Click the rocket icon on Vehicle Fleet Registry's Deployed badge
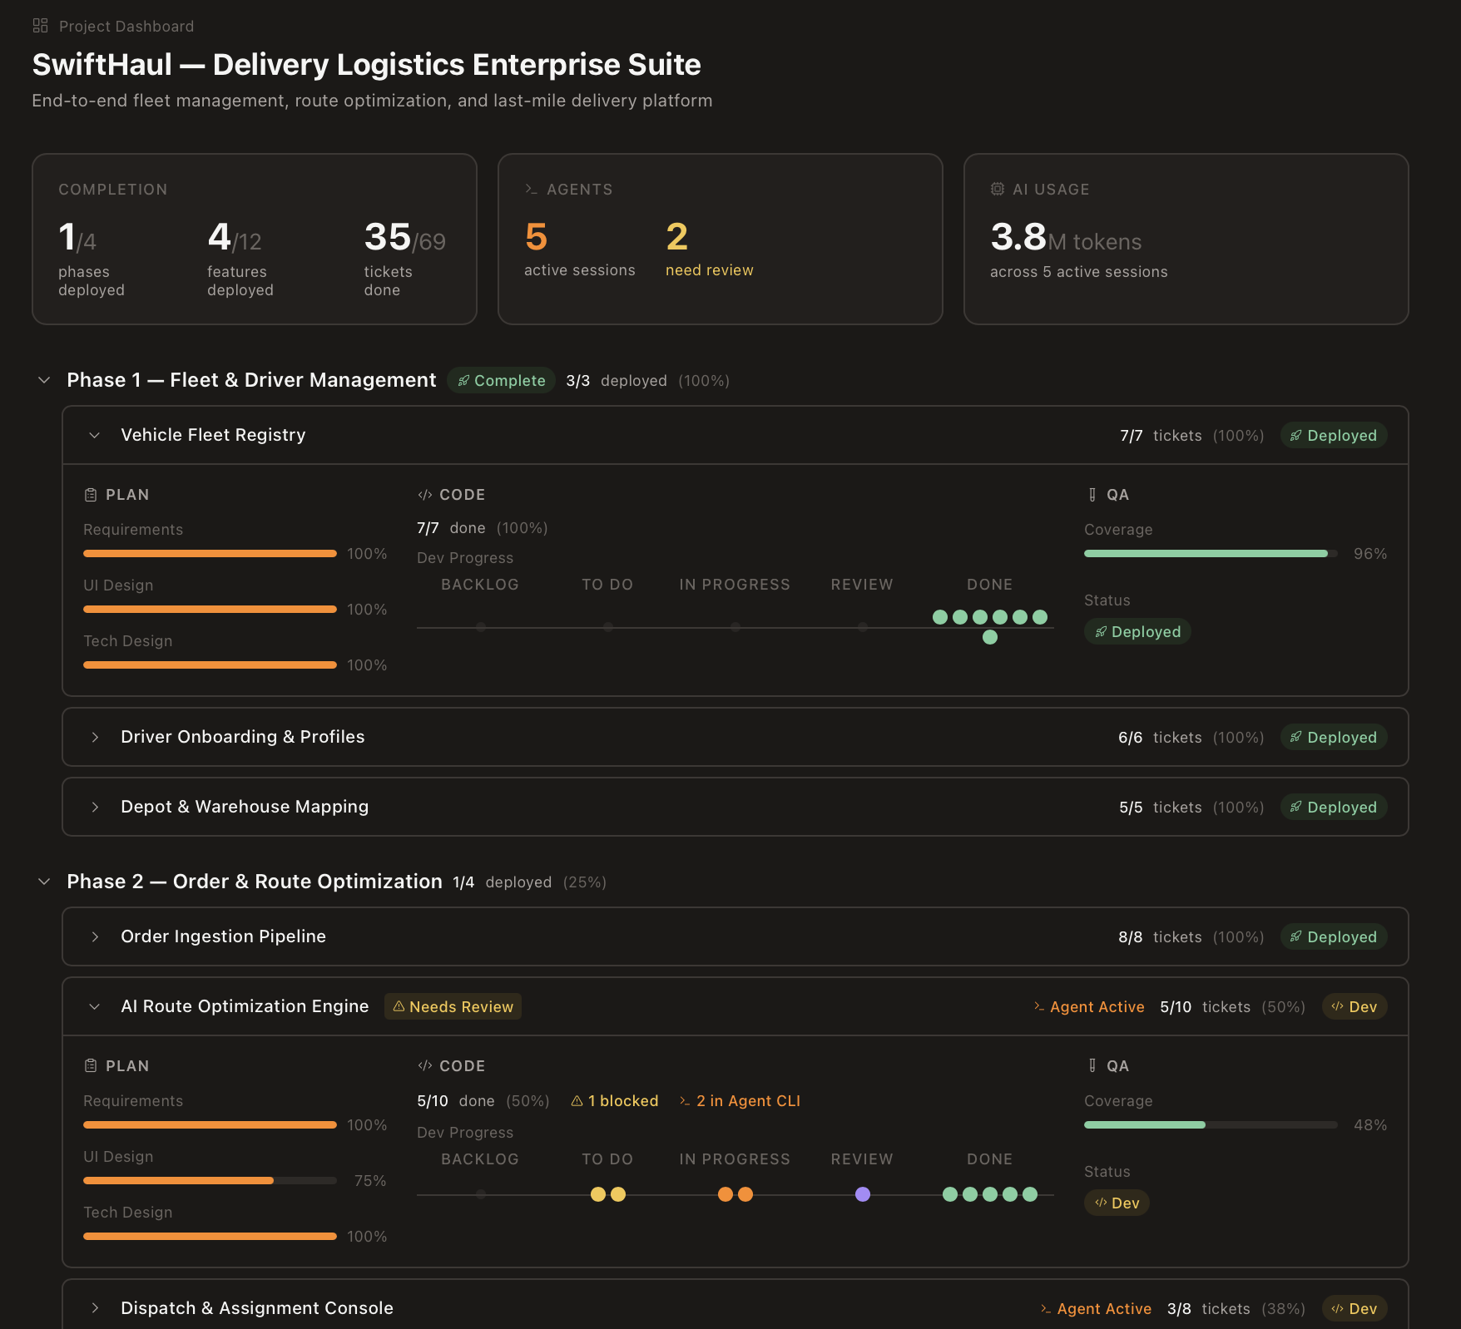 tap(1296, 435)
